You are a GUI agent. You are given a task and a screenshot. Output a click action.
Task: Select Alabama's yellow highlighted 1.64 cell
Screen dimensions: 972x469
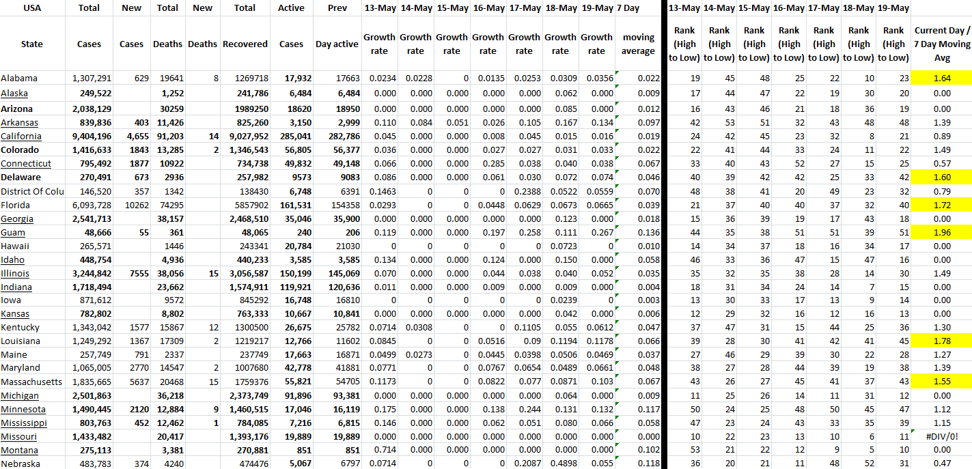(x=942, y=79)
